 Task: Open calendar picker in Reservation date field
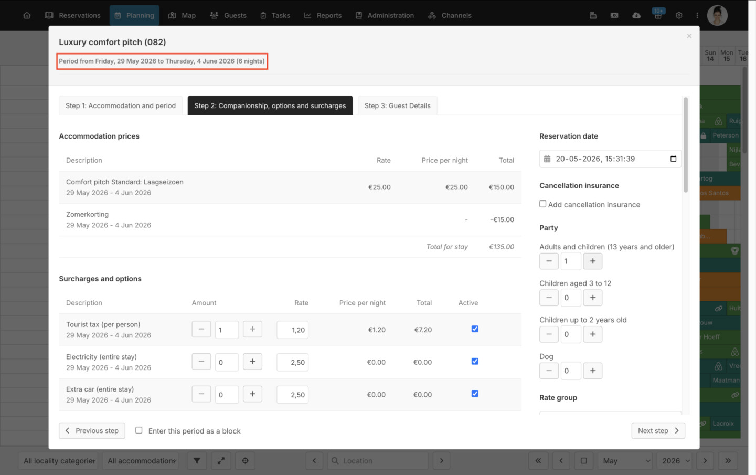tap(673, 159)
